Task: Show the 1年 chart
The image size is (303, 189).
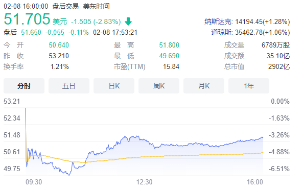Action: [249, 86]
